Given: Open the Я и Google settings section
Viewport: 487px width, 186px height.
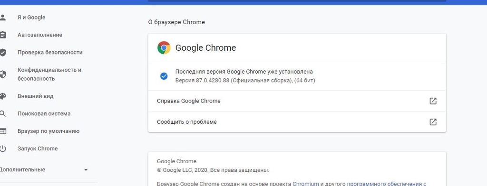Looking at the screenshot, I should pyautogui.click(x=31, y=18).
